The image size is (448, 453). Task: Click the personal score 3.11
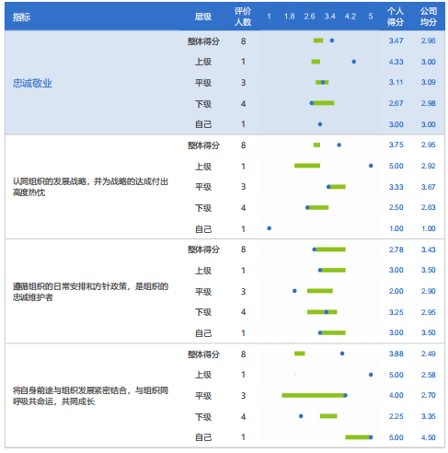coord(396,82)
